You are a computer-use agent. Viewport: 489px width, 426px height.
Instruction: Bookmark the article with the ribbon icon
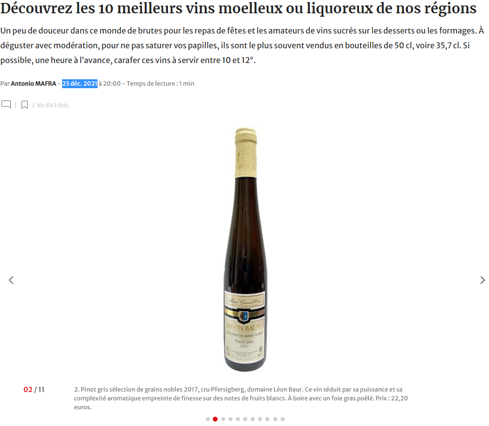(25, 105)
